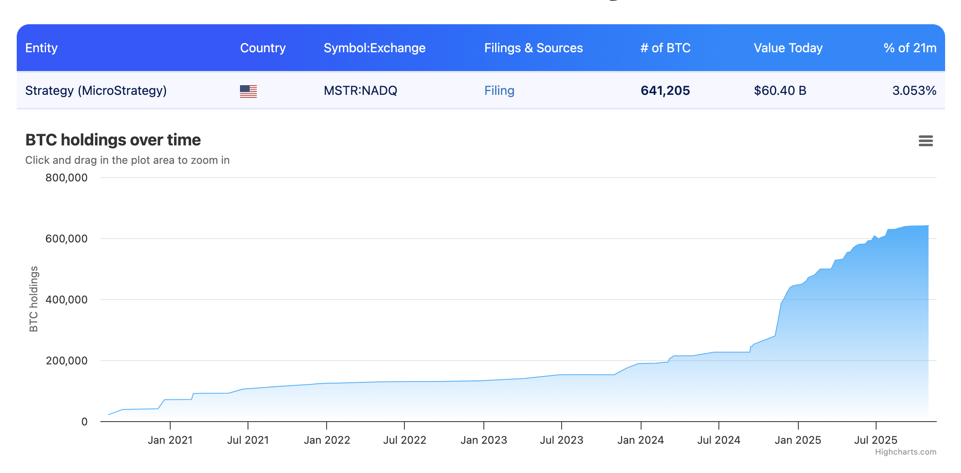
Task: Sort by # of BTC header
Action: [x=665, y=48]
